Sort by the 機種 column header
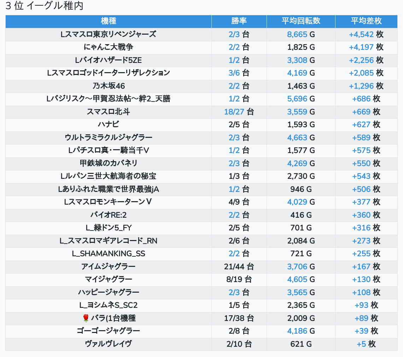The image size is (403, 357). [x=109, y=21]
